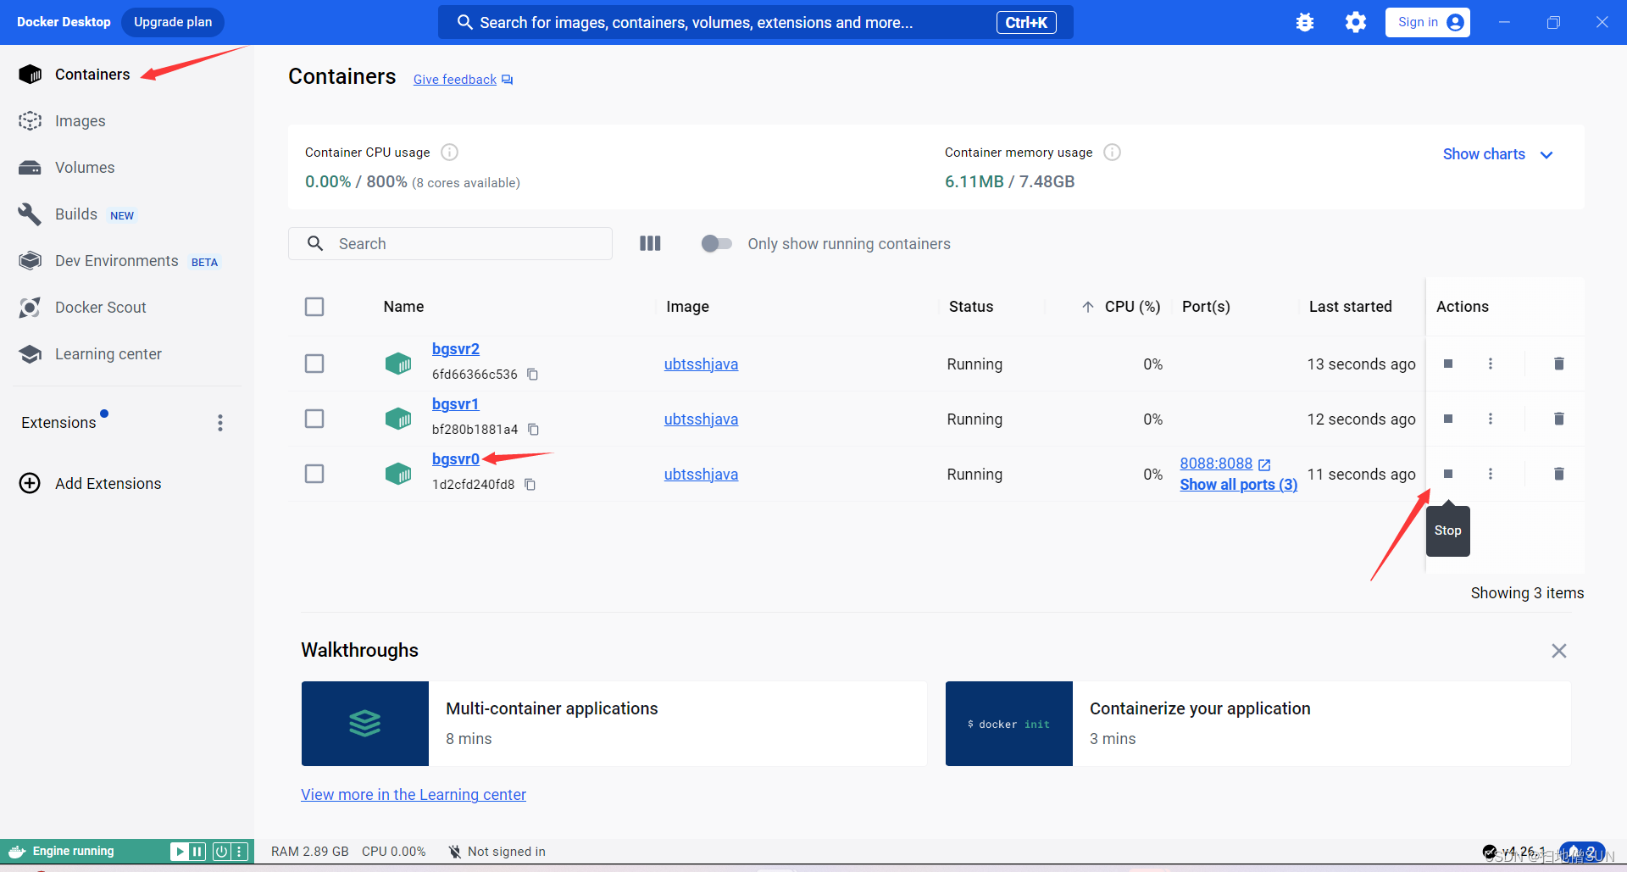
Task: Open the troubleshoot bug icon
Action: coord(1305,22)
